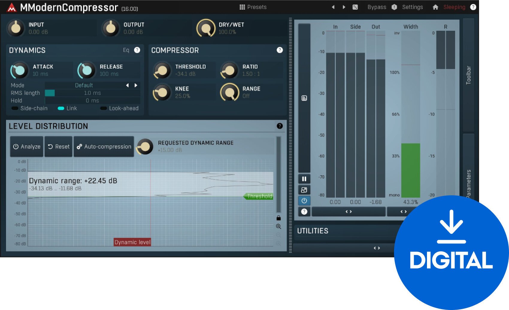The image size is (509, 310).
Task: Turn the Threshold knob
Action: click(x=163, y=70)
